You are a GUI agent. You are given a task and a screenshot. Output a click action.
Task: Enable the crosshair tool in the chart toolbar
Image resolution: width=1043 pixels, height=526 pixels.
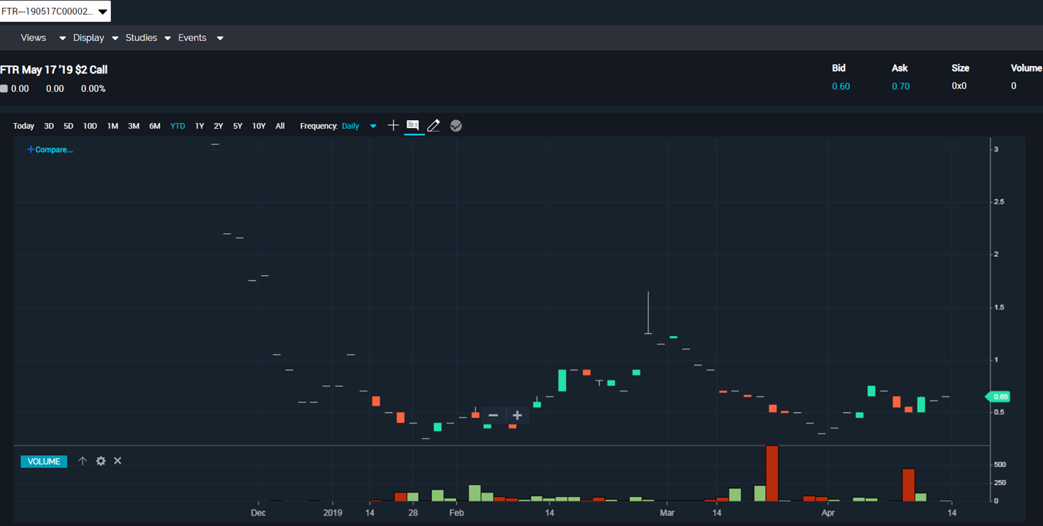393,126
